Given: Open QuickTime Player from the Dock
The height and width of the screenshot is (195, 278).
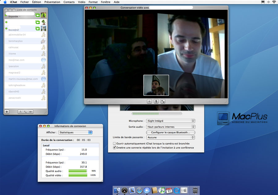Looking at the screenshot, I should 177,190.
